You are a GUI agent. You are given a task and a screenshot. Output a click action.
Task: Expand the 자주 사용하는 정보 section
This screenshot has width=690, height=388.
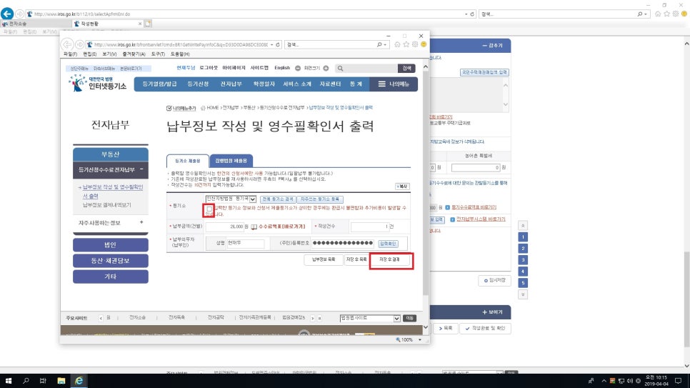pyautogui.click(x=141, y=222)
